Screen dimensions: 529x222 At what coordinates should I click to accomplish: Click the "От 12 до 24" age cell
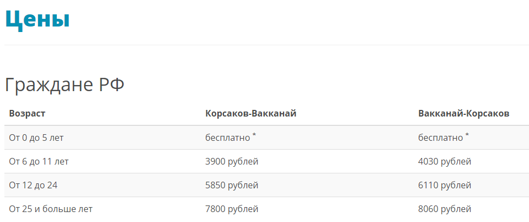coord(33,185)
